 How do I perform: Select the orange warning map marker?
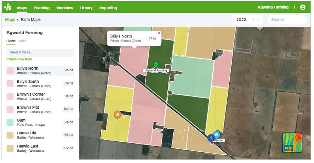click(117, 114)
